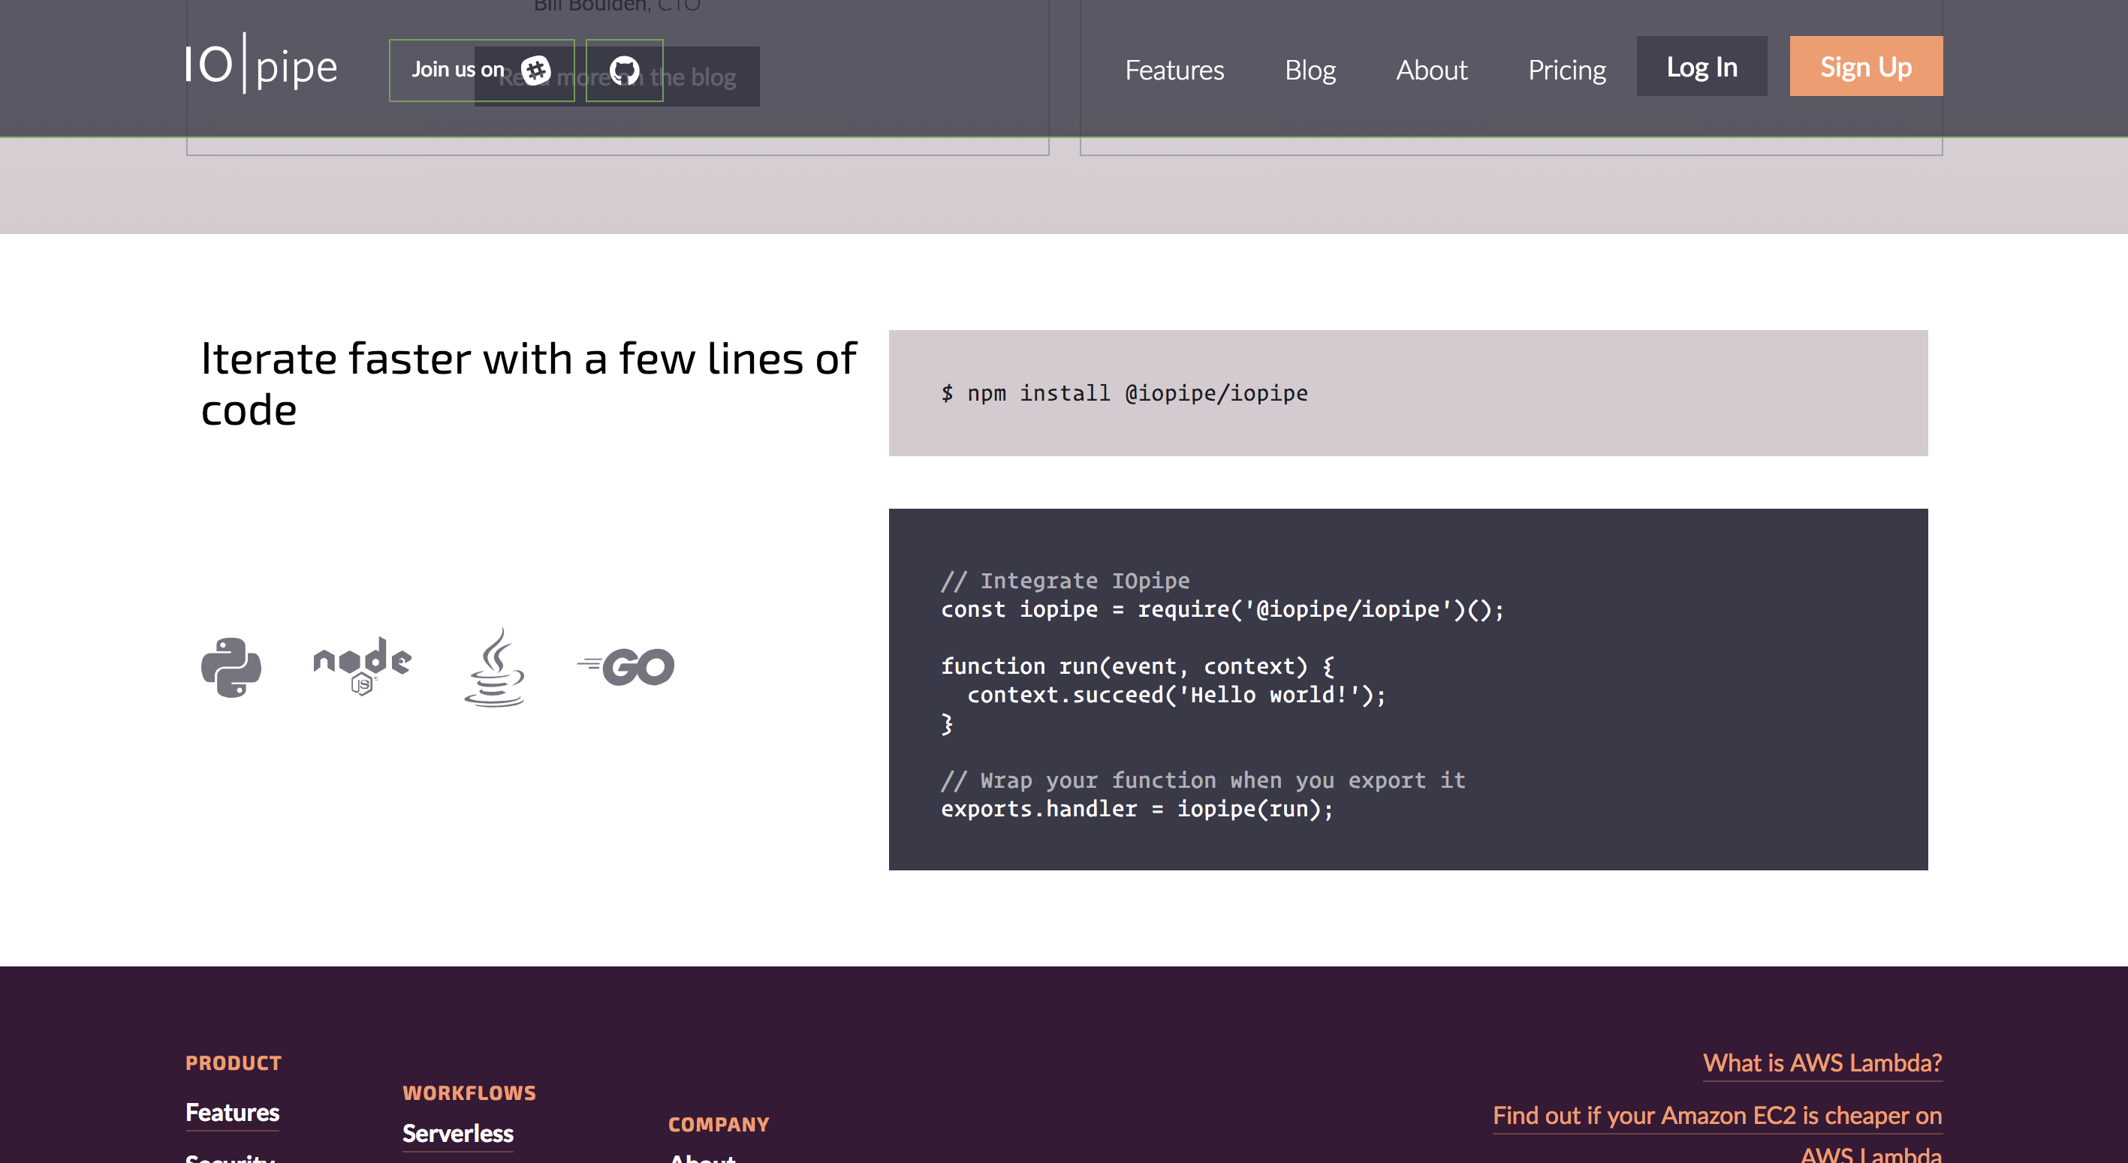
Task: Open the GitHub icon link
Action: 625,71
